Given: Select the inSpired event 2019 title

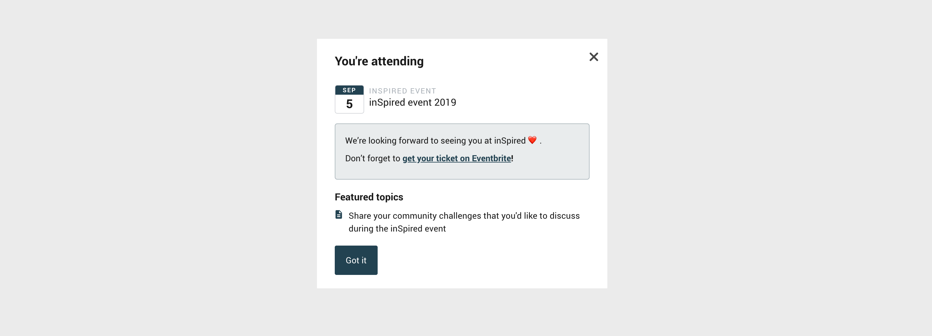Looking at the screenshot, I should tap(413, 103).
